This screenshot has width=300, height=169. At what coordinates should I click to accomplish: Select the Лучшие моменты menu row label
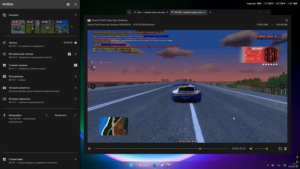pyautogui.click(x=19, y=88)
